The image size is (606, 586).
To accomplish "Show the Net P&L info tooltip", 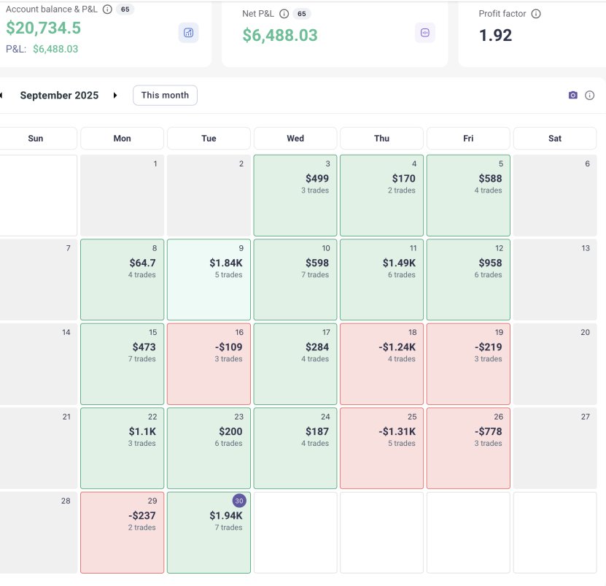I will [x=284, y=13].
